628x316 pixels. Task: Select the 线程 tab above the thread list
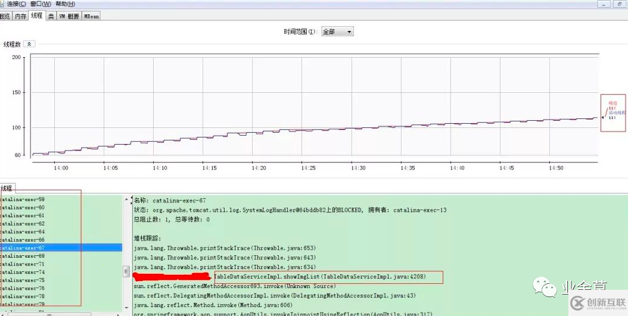[x=7, y=188]
